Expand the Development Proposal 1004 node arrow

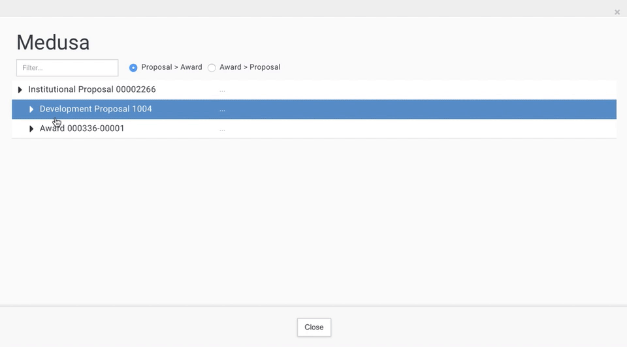(x=31, y=110)
